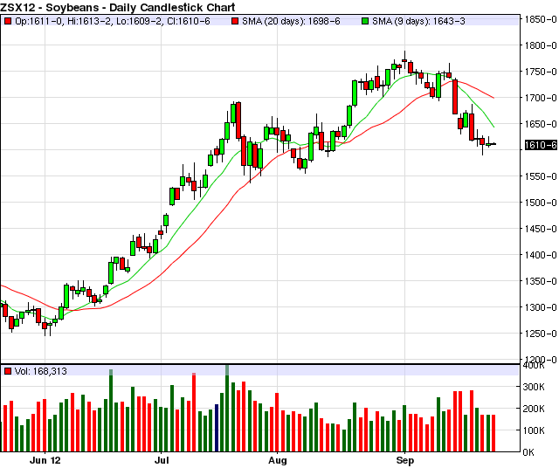Click the 300K volume axis label

[x=534, y=387]
